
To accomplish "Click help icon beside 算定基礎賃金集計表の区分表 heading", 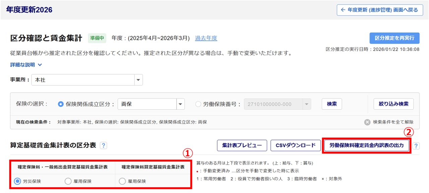I will tap(104, 146).
